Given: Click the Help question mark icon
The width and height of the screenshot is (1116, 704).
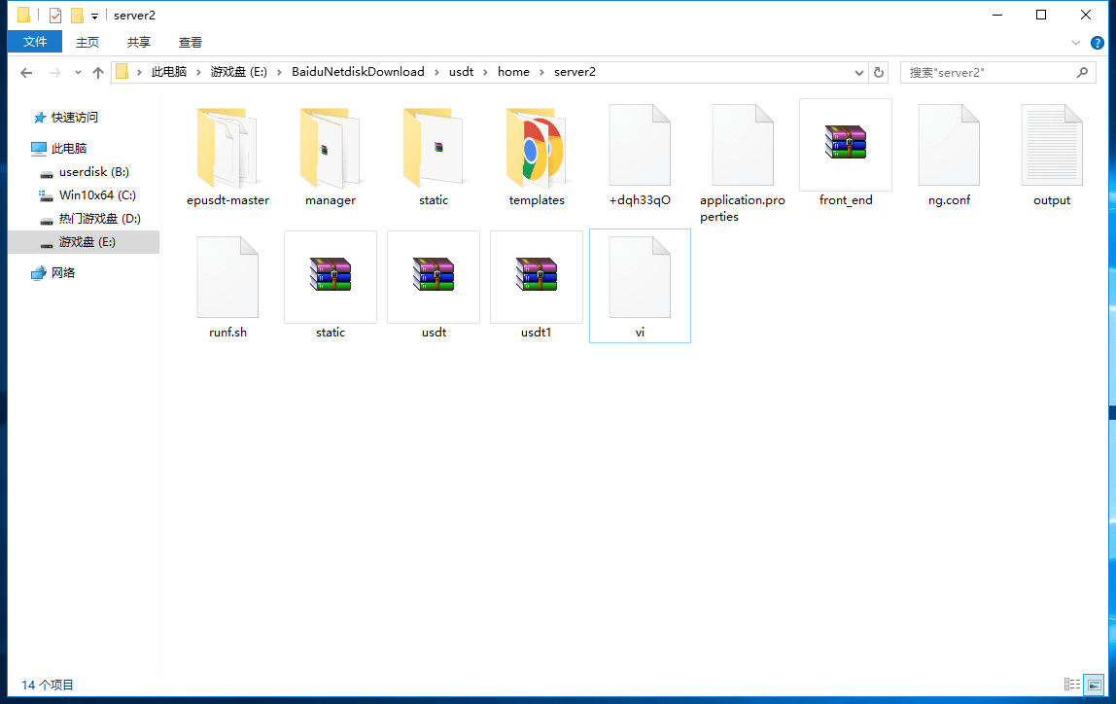Looking at the screenshot, I should 1098,43.
